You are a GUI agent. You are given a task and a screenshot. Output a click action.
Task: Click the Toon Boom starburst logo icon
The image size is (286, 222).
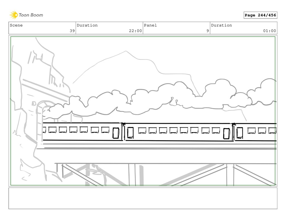(14, 15)
